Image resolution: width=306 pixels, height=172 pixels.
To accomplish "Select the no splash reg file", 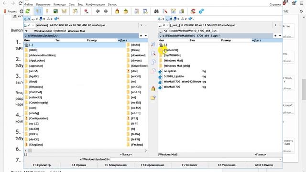I will (170, 71).
